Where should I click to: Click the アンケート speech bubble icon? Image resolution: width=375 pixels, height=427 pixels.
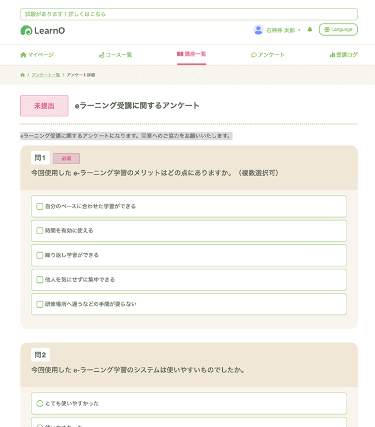(254, 55)
